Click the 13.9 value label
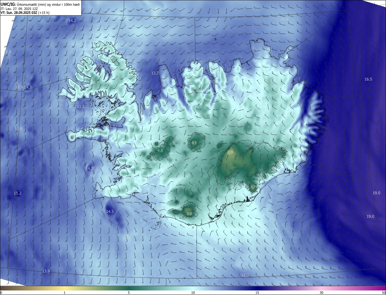The height and width of the screenshot is (295, 386). click(x=46, y=271)
